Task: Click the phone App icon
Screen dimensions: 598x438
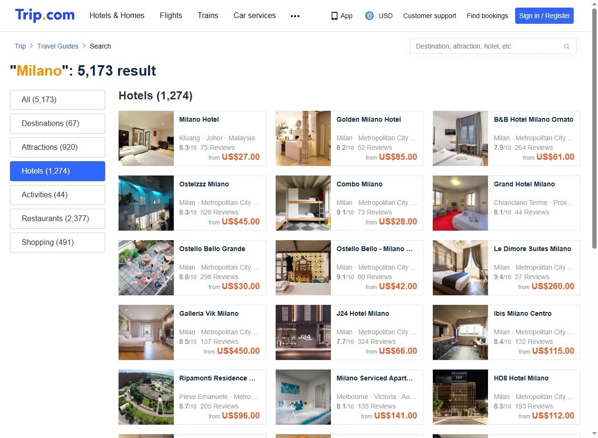Action: (334, 16)
